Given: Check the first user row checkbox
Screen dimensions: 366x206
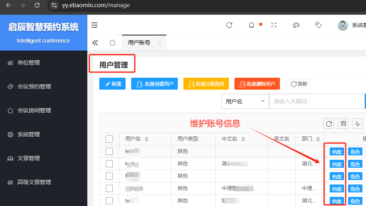Looking at the screenshot, I should [x=109, y=151].
